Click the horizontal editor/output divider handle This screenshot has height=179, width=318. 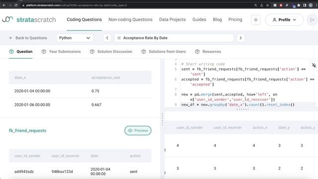(x=242, y=109)
